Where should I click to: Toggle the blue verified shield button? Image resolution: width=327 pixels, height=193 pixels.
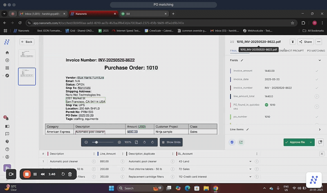[x=232, y=142]
